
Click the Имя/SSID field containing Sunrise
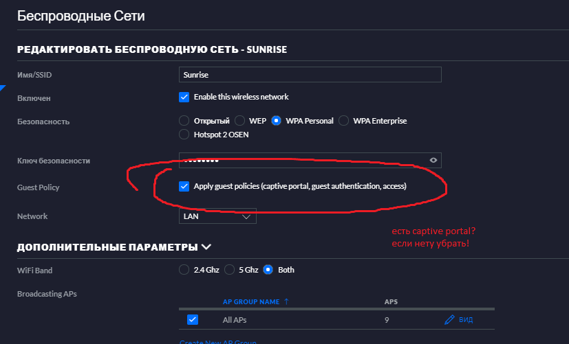pos(310,74)
